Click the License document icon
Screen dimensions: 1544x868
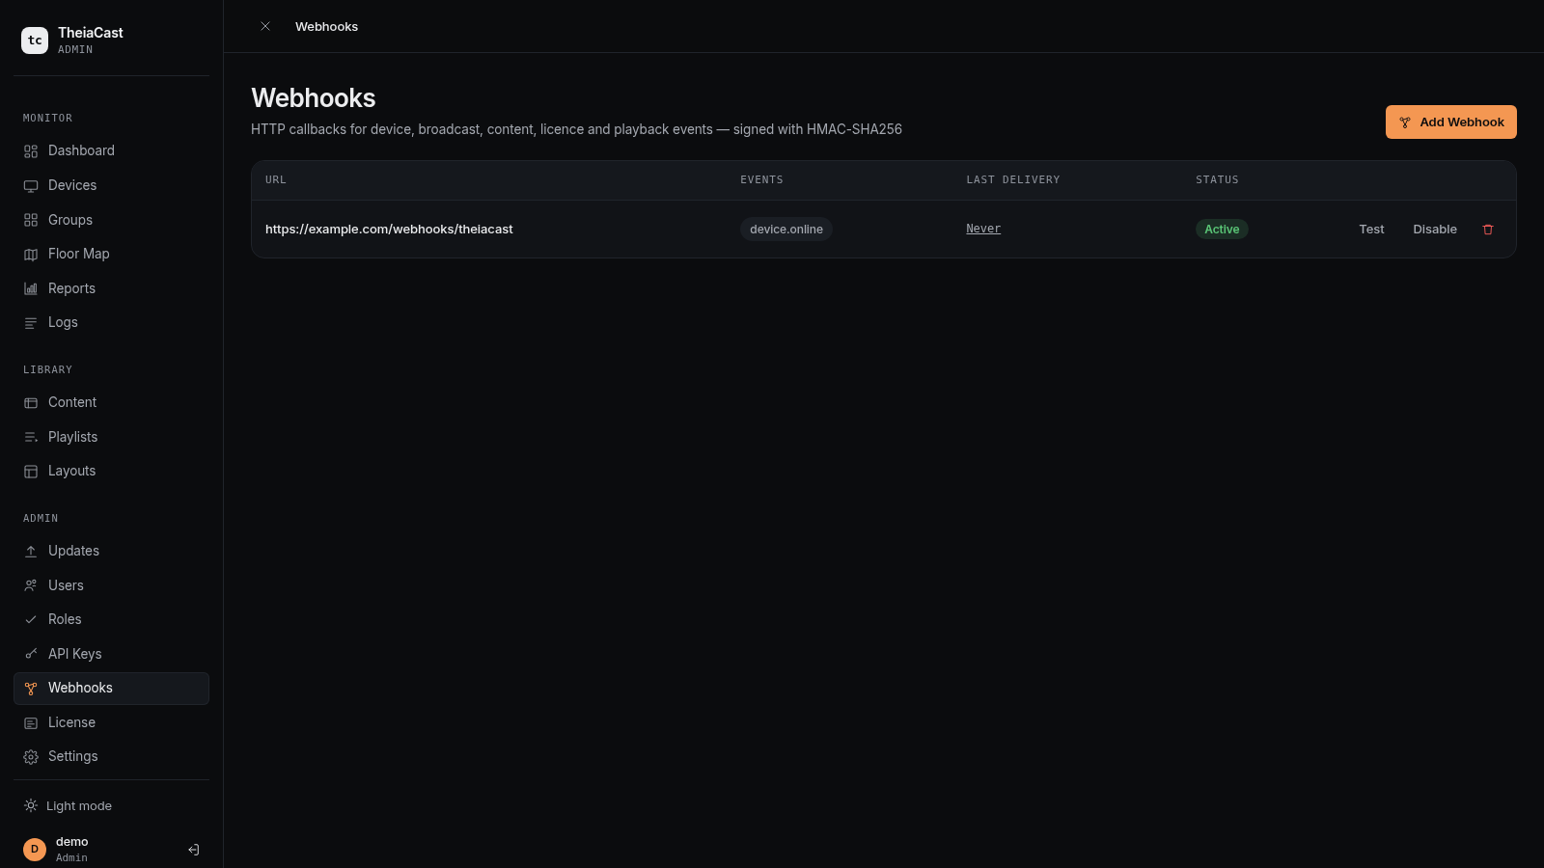coord(31,722)
